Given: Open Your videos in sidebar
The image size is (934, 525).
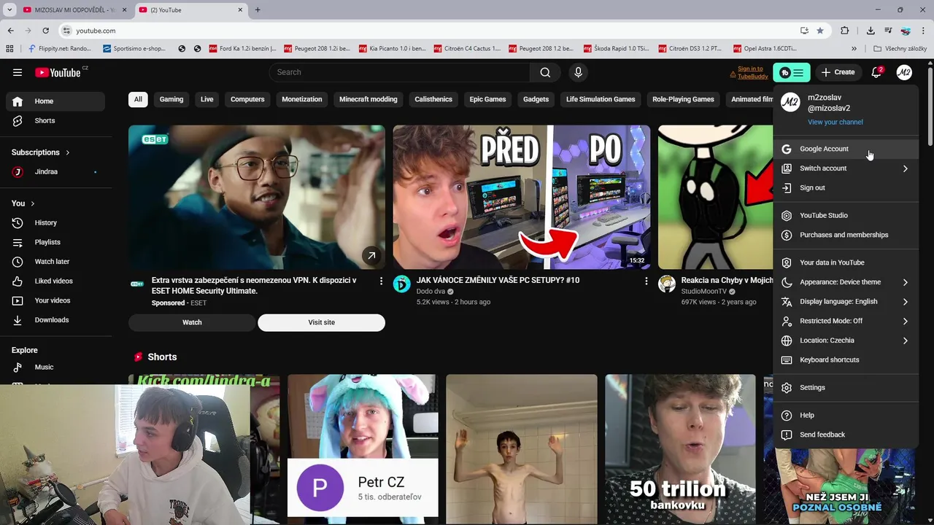Looking at the screenshot, I should pyautogui.click(x=55, y=300).
